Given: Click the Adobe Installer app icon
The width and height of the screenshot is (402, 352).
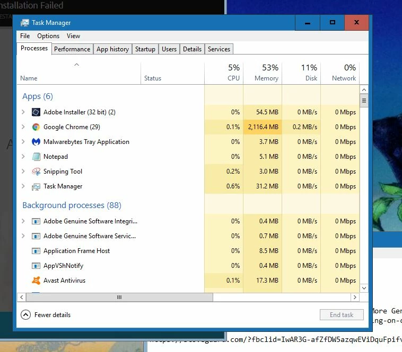Looking at the screenshot, I should (36, 112).
